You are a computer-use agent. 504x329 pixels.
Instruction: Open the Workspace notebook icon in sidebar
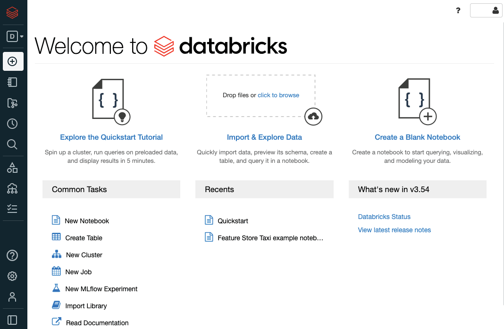(12, 82)
